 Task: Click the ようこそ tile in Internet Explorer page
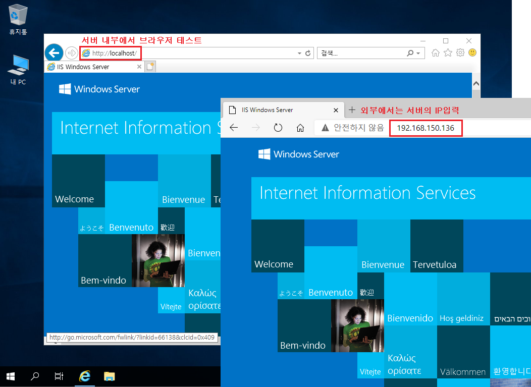pos(91,221)
